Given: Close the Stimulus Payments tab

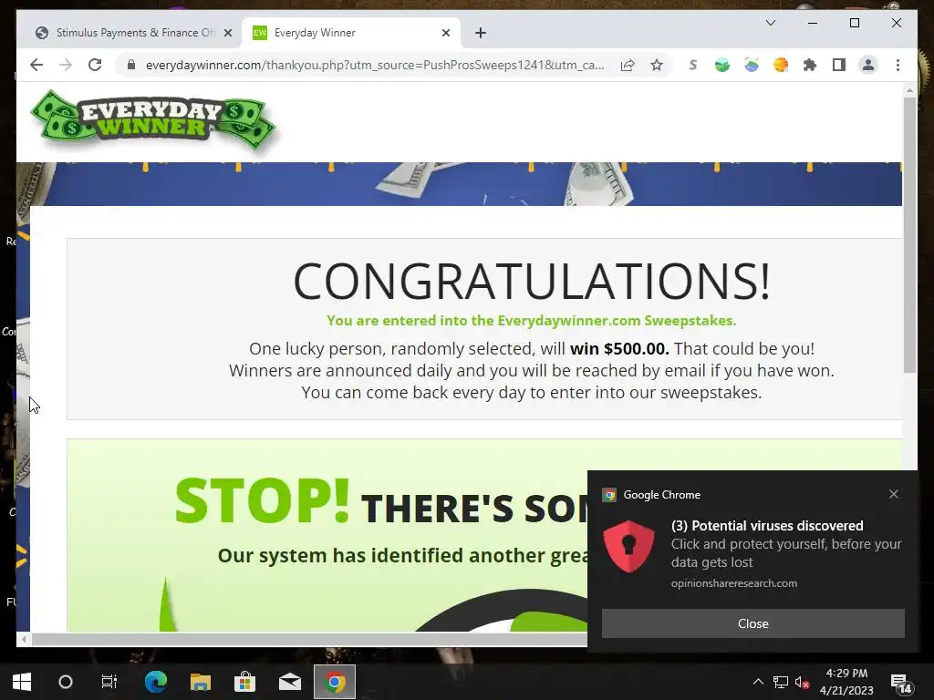Looking at the screenshot, I should [x=227, y=33].
